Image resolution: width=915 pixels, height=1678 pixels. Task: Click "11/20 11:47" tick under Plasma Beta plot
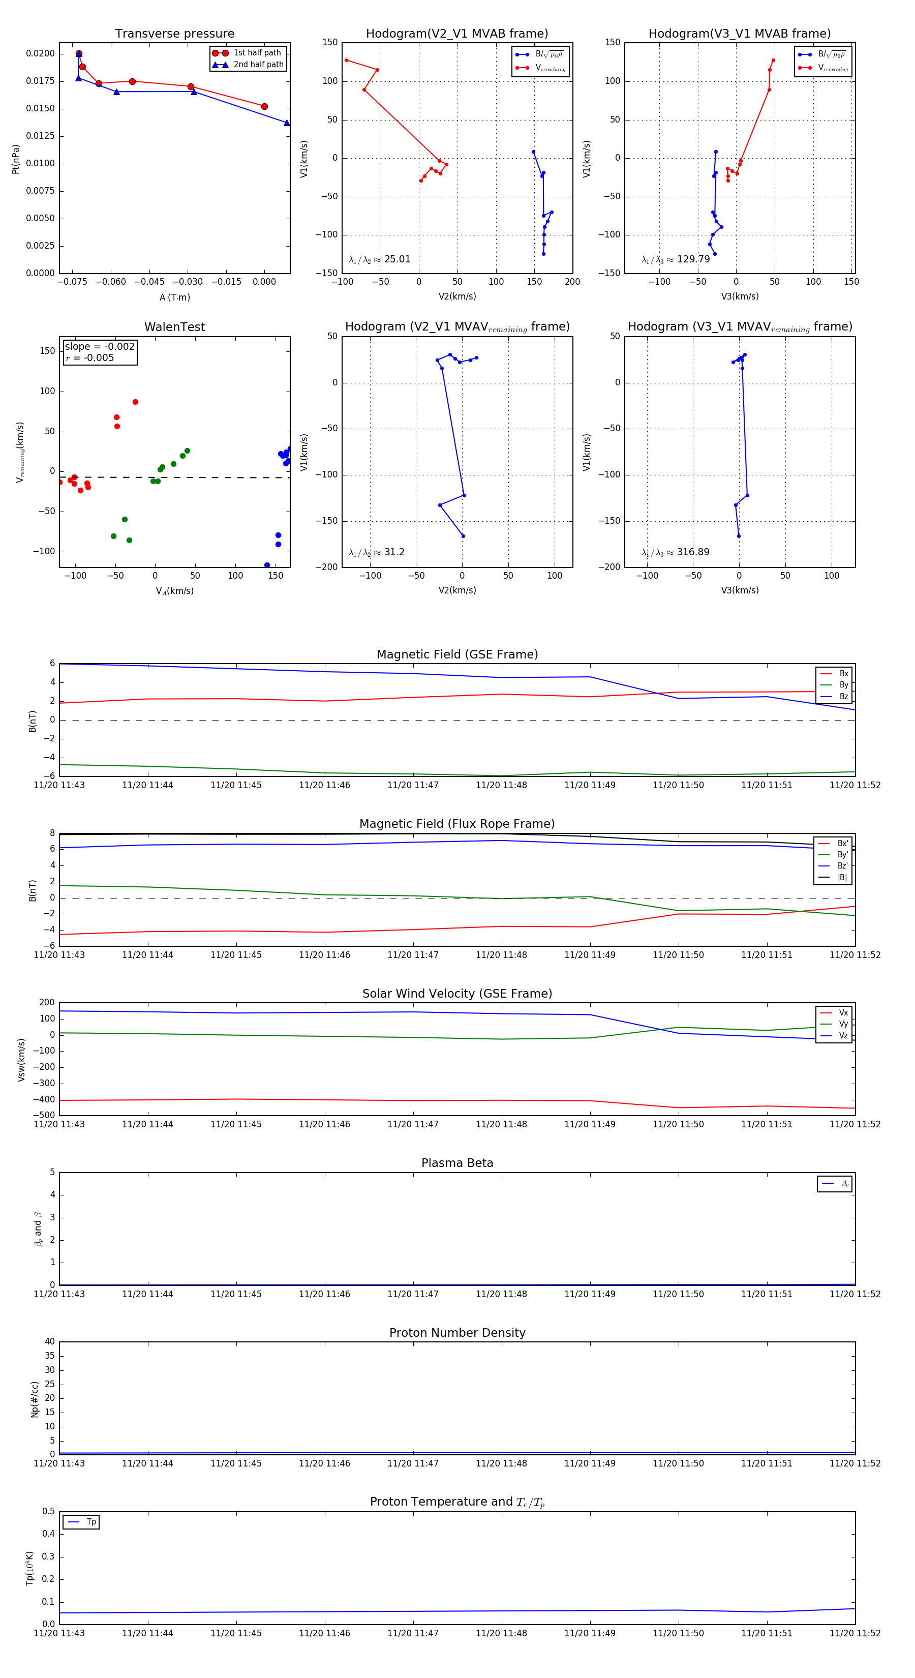point(413,1294)
